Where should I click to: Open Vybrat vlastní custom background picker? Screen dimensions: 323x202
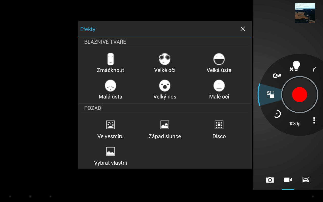point(111,156)
